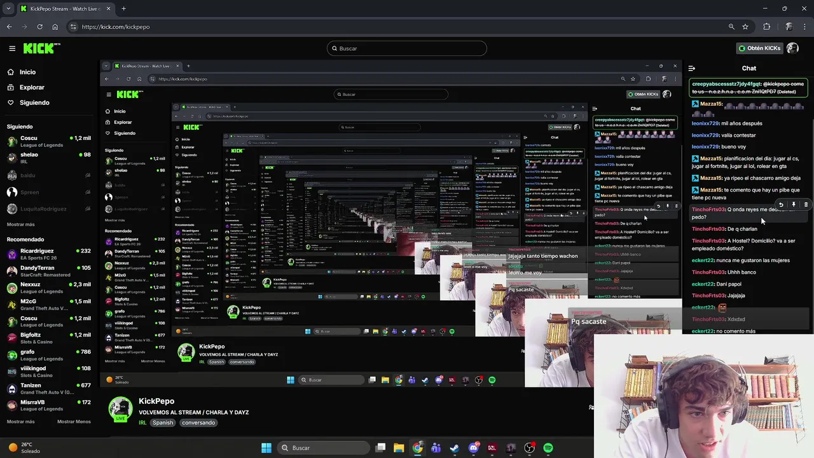This screenshot has width=814, height=458.
Task: Click the address bar URL
Action: click(x=116, y=27)
